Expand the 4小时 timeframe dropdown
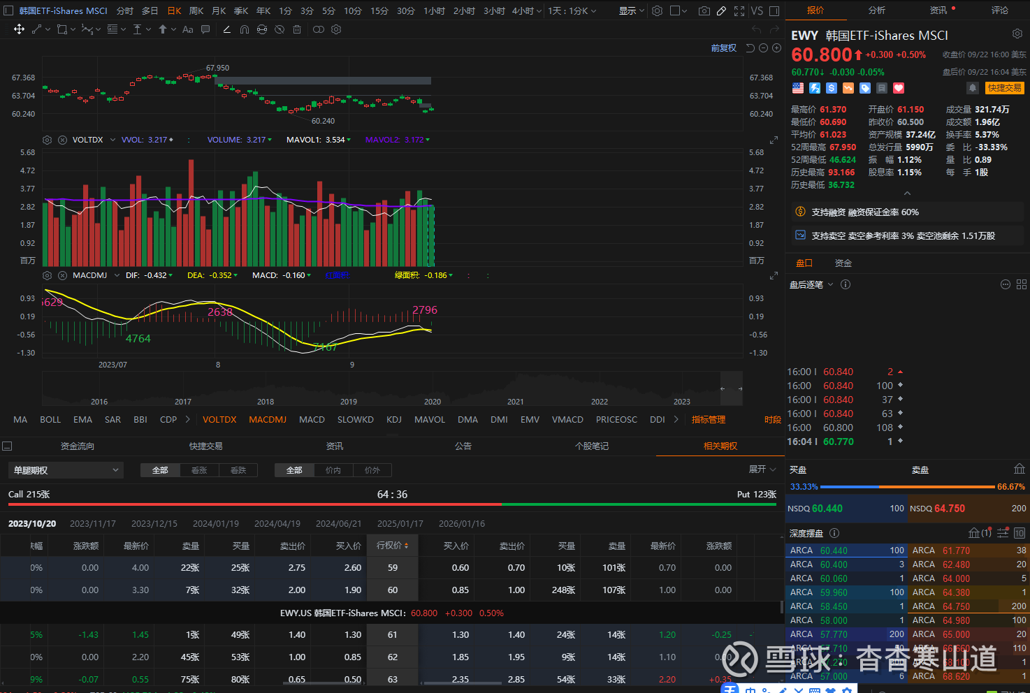 click(x=527, y=11)
